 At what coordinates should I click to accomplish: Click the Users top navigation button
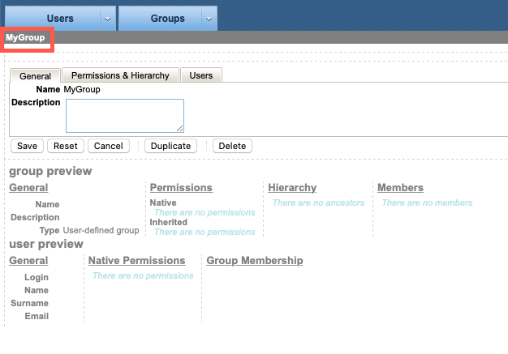click(53, 19)
